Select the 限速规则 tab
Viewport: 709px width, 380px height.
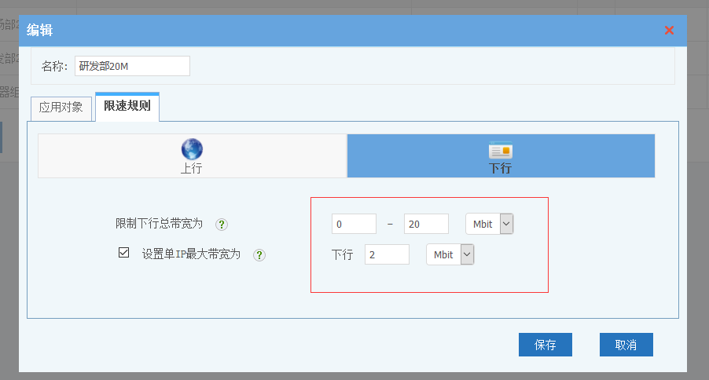coord(127,106)
